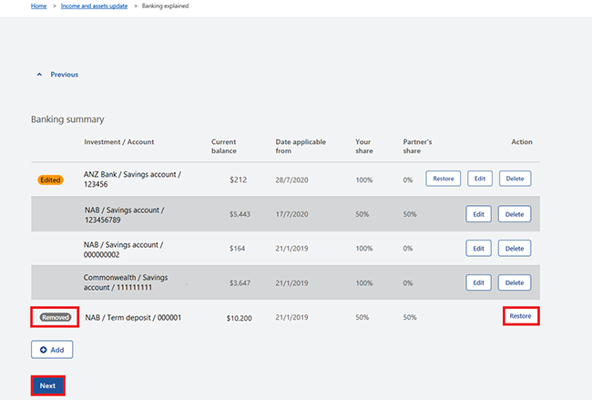Click NAB / Term deposit / 000001 text

point(133,318)
